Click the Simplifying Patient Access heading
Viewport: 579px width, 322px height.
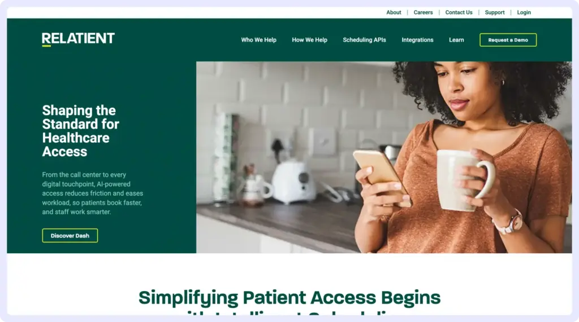[289, 298]
